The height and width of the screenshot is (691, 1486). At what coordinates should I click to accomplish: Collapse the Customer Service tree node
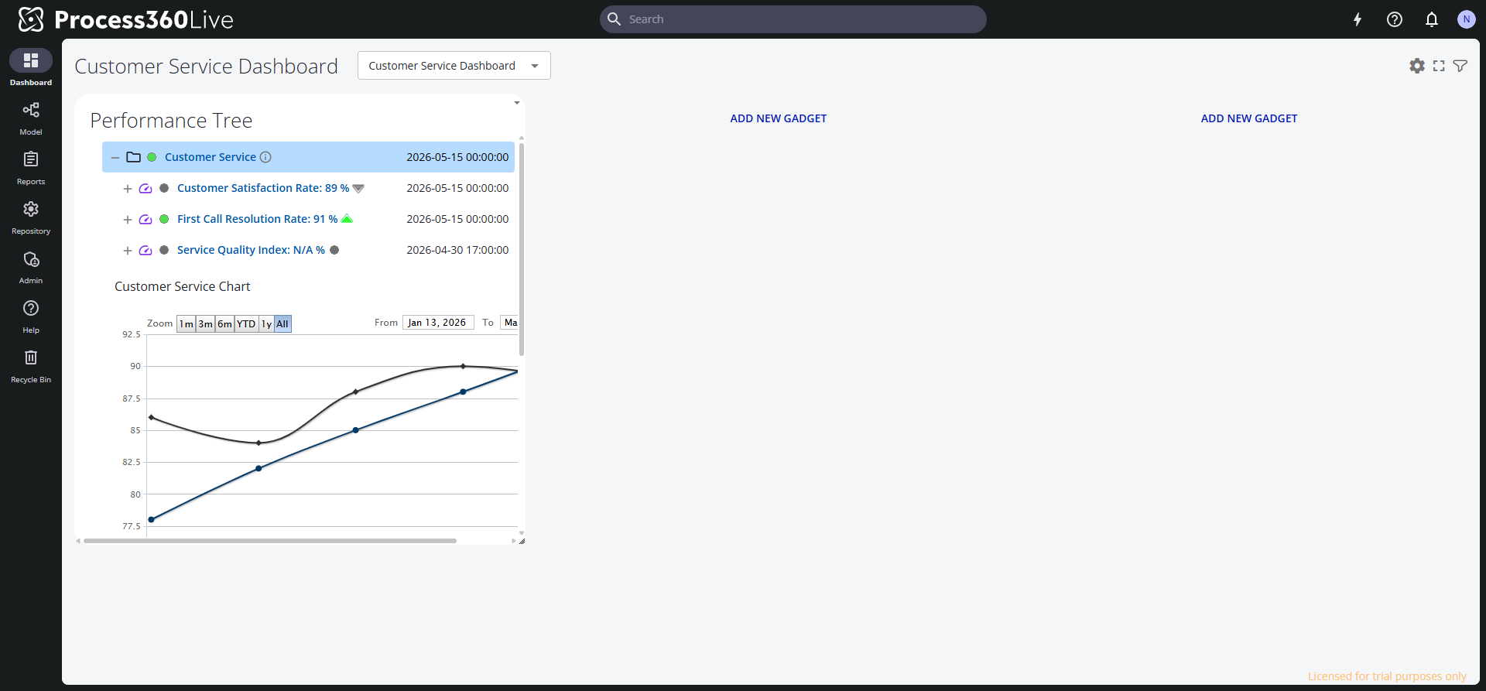coord(115,157)
